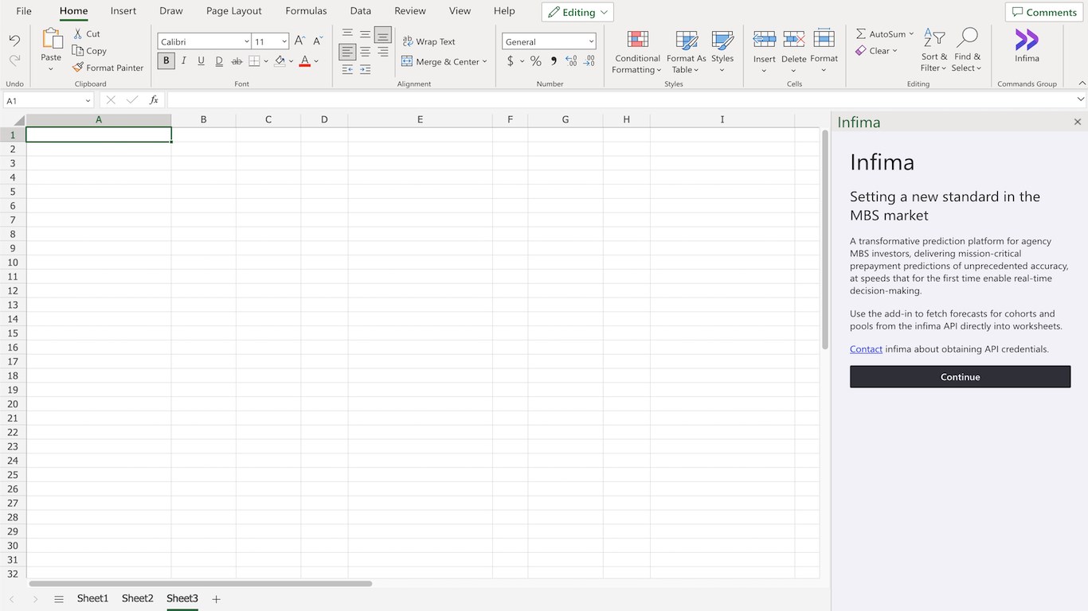Toggle italic formatting
Viewport: 1088px width, 611px height.
(184, 61)
